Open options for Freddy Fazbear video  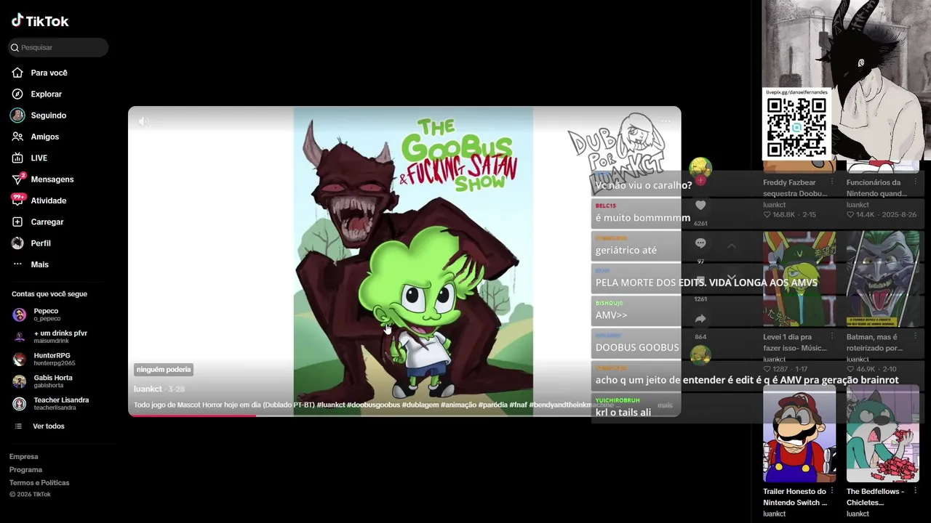coord(832,182)
